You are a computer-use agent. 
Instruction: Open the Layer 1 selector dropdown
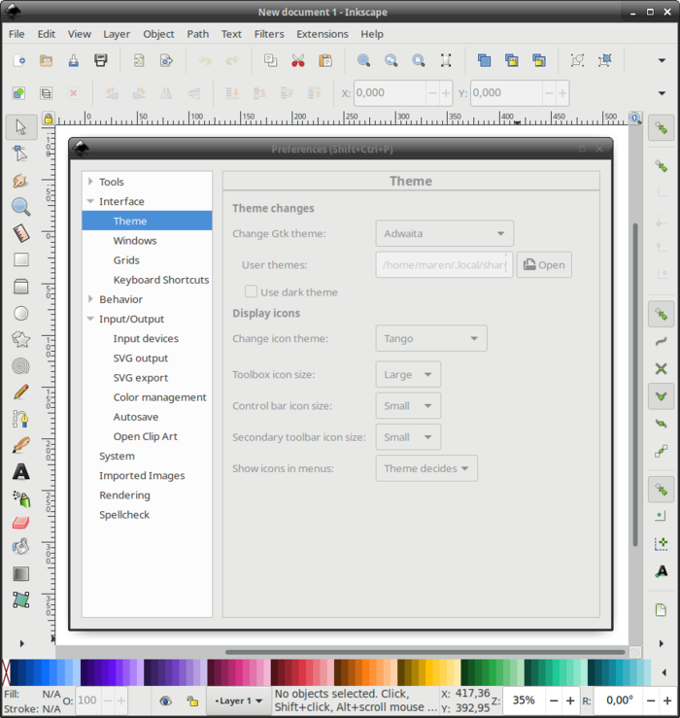tap(239, 701)
